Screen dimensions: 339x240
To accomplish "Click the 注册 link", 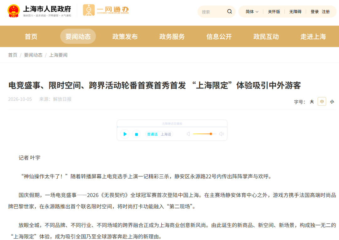I will (x=326, y=12).
